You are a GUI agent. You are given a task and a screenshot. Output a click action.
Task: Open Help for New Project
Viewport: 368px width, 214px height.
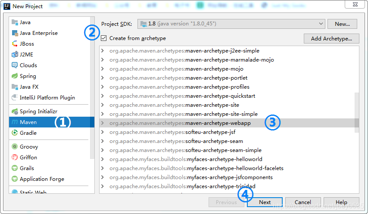click(341, 202)
